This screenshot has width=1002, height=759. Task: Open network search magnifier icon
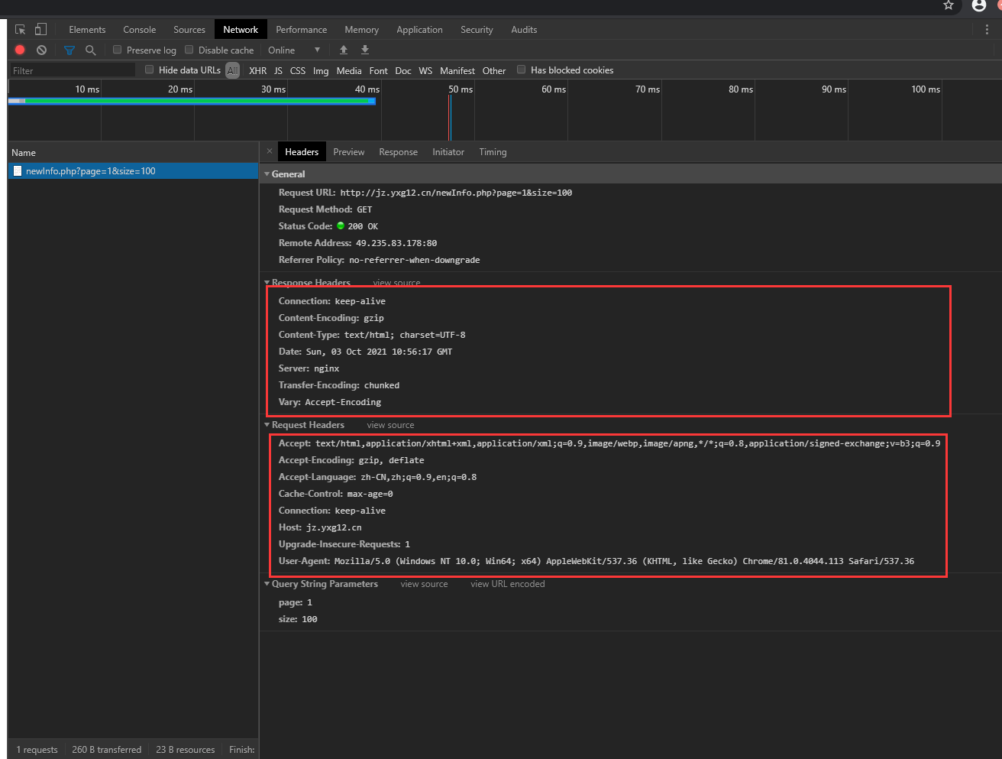[x=91, y=50]
